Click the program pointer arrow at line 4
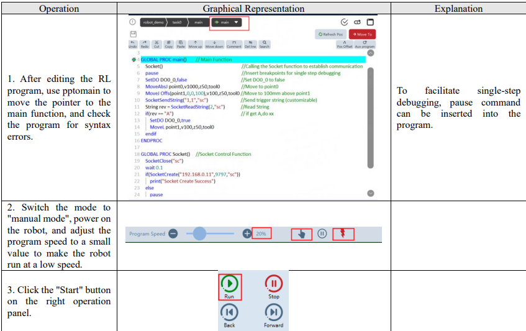Image resolution: width=526 pixels, height=331 pixels. [134, 60]
